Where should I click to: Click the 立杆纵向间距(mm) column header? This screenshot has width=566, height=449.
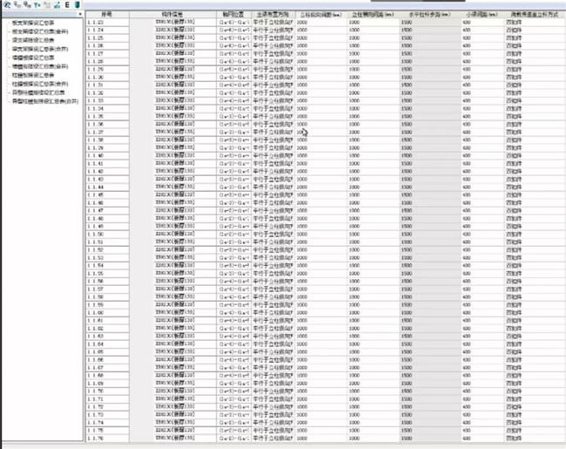[x=321, y=15]
